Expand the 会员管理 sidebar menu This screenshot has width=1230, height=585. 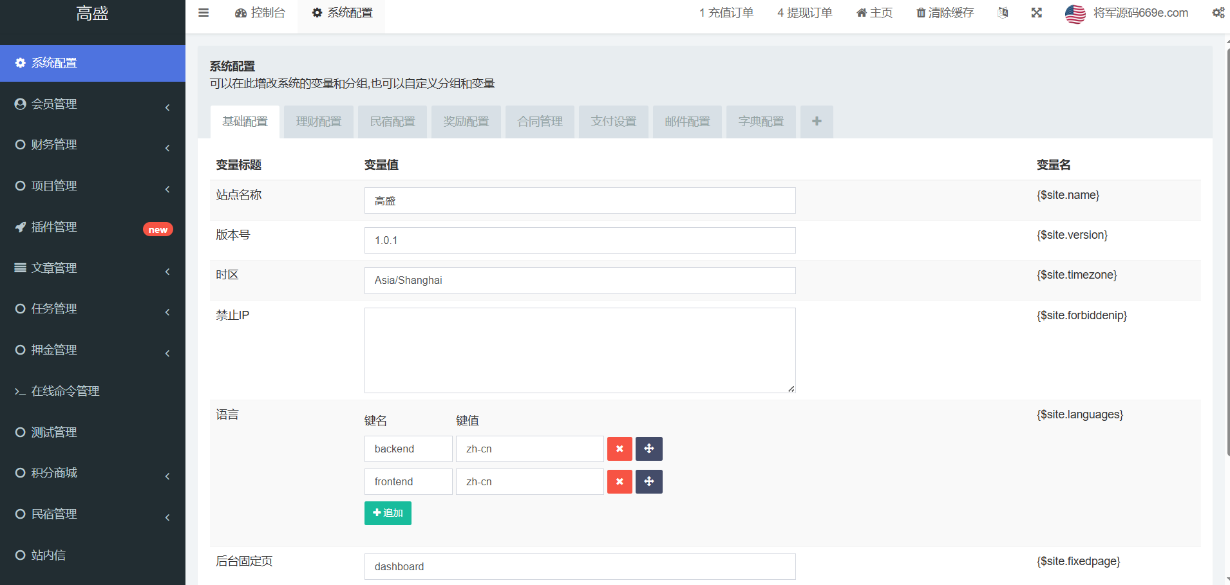tap(93, 104)
